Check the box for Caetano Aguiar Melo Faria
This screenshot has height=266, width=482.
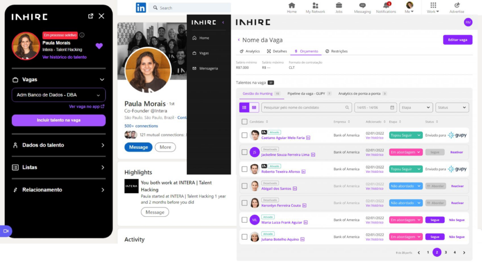(244, 135)
